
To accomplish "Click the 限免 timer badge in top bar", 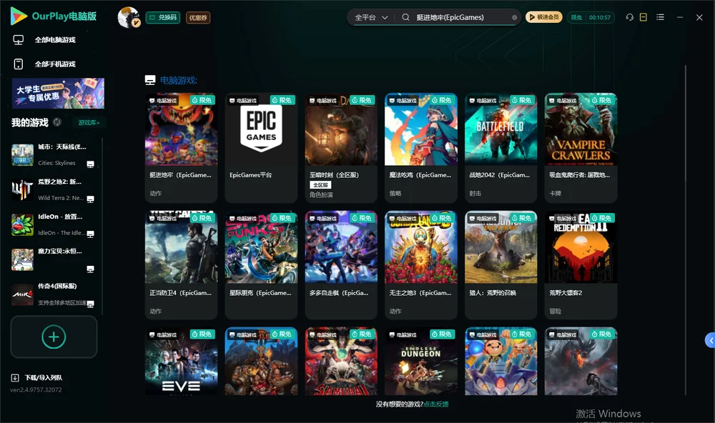I will [591, 17].
